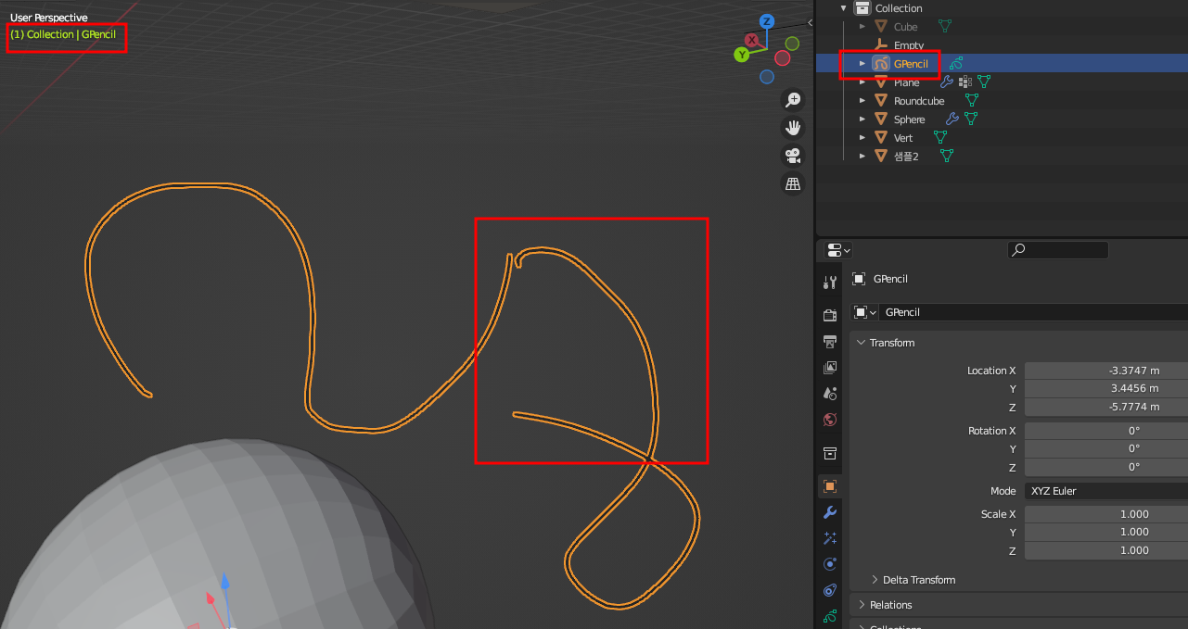Expand the Plane entry in outliner
1188x629 pixels.
(x=862, y=82)
